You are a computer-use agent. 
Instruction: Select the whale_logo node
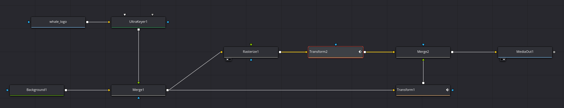(x=58, y=22)
